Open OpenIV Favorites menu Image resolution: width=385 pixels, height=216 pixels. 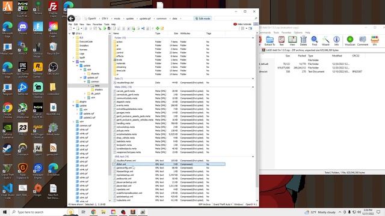tap(97, 25)
